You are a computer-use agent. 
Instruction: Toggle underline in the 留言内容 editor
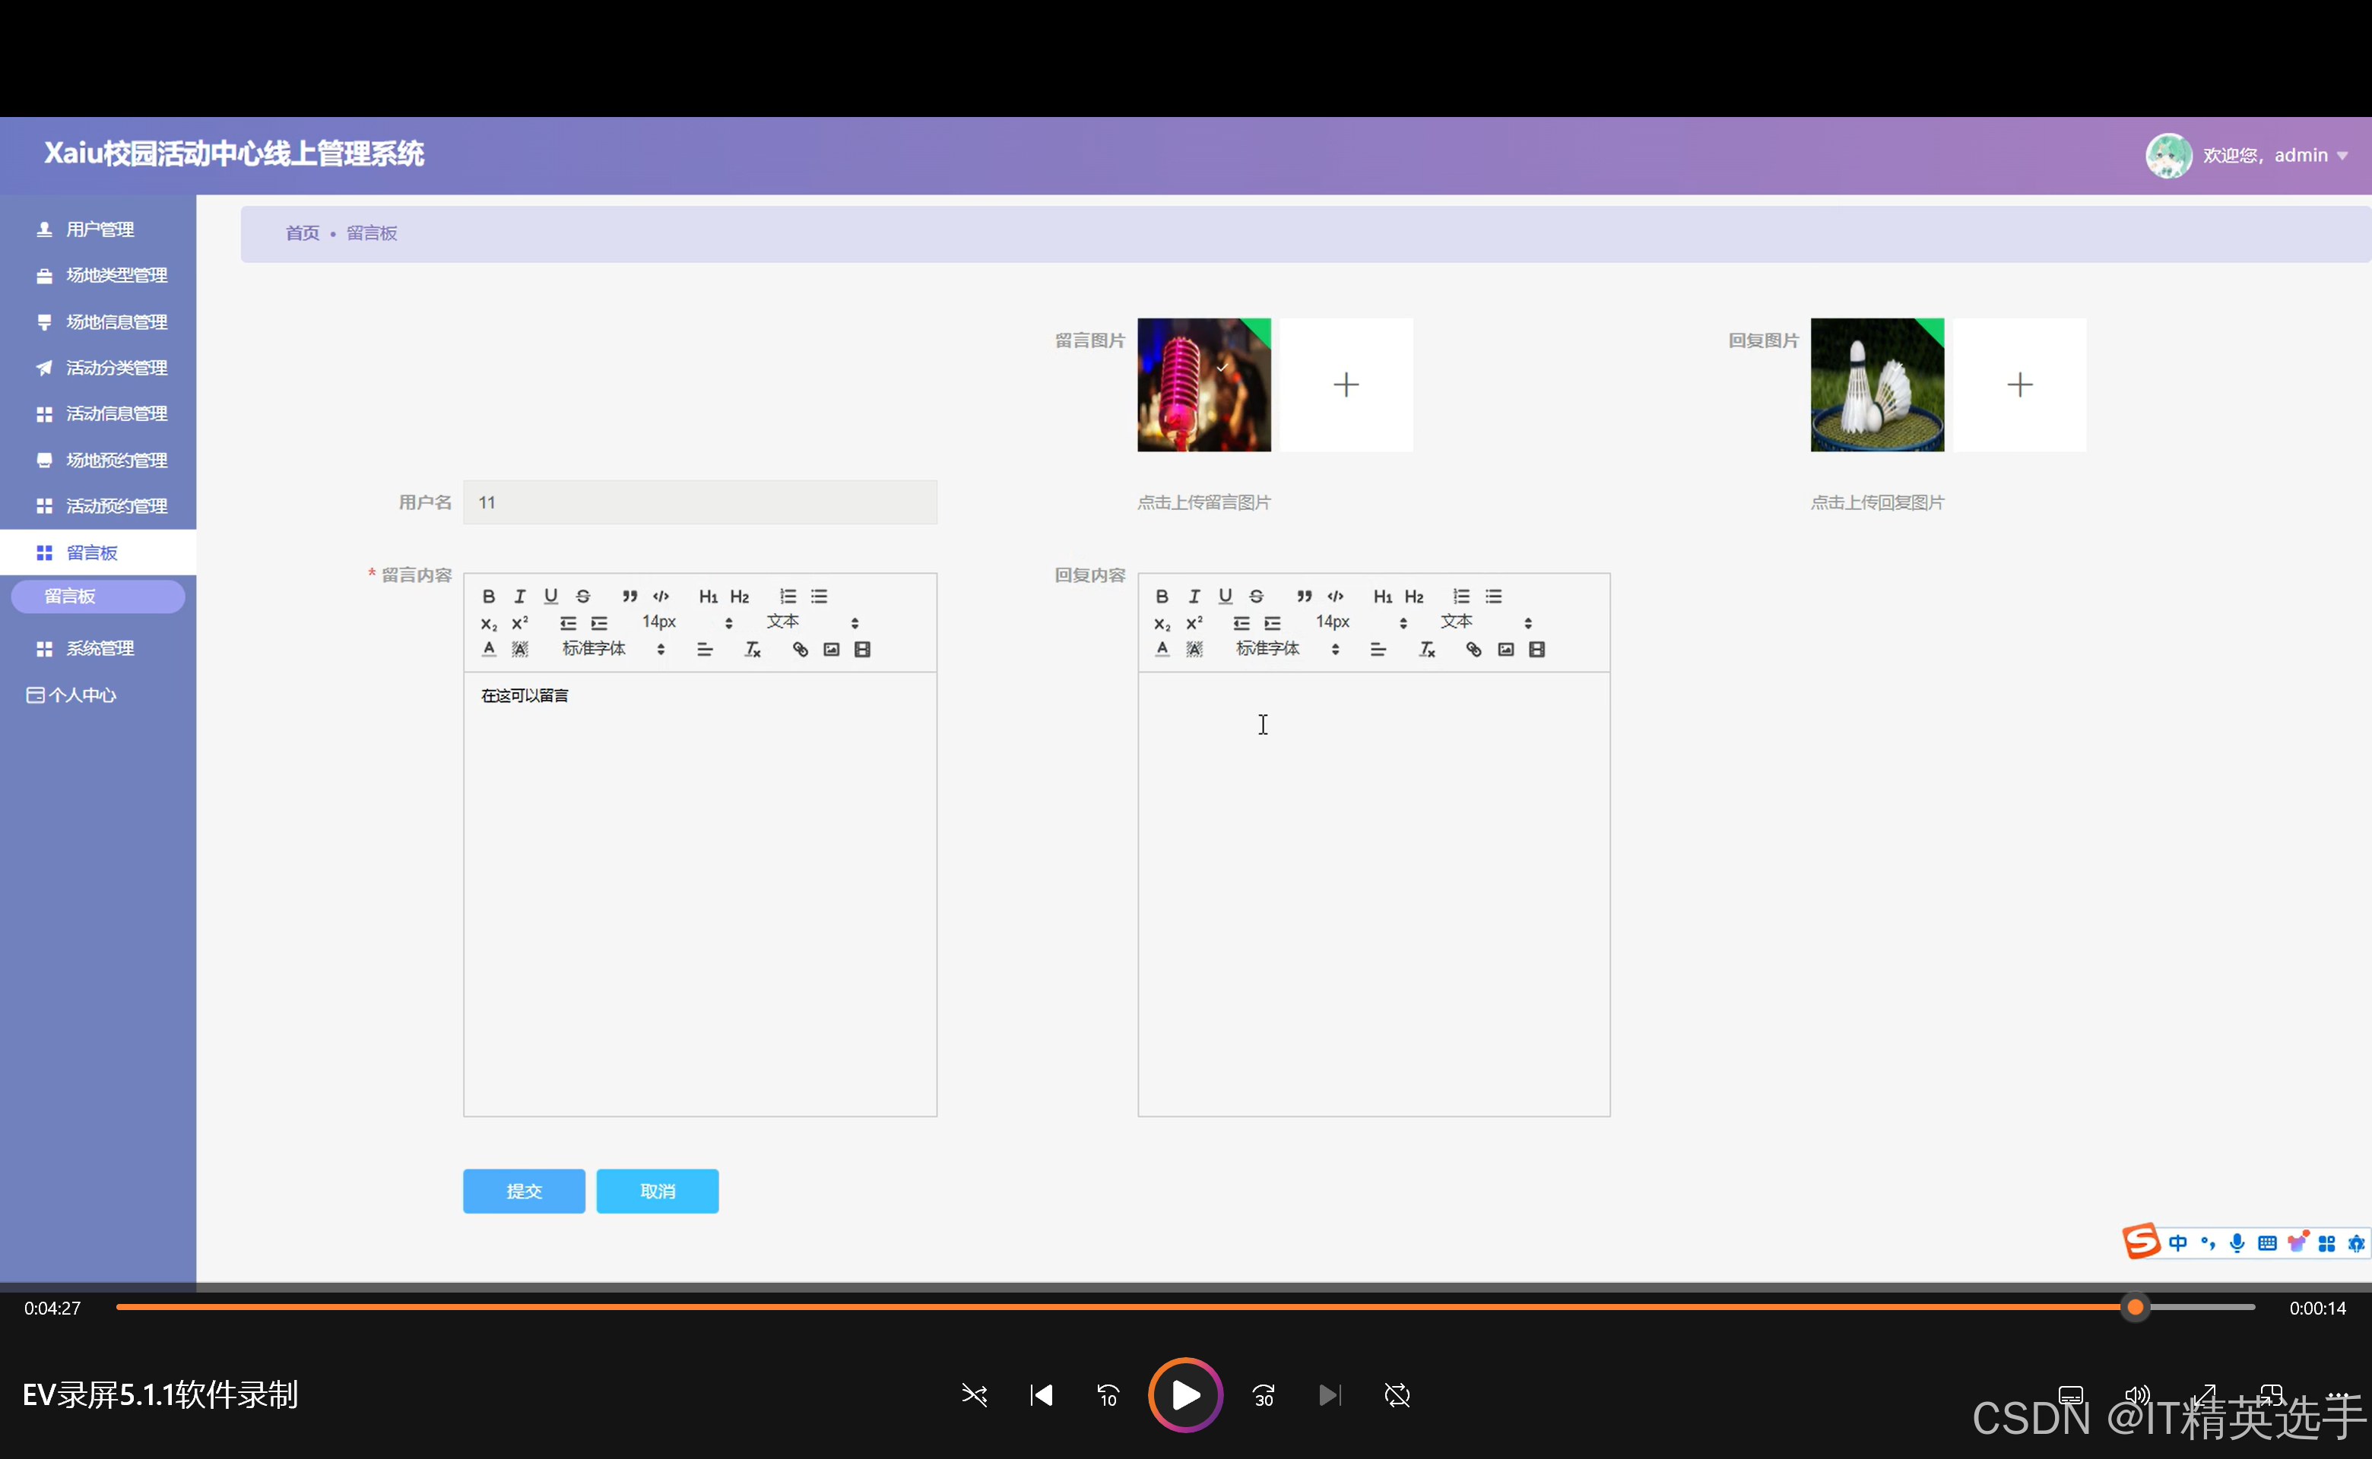coord(551,597)
